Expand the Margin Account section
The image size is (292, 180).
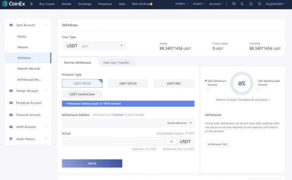[46, 91]
